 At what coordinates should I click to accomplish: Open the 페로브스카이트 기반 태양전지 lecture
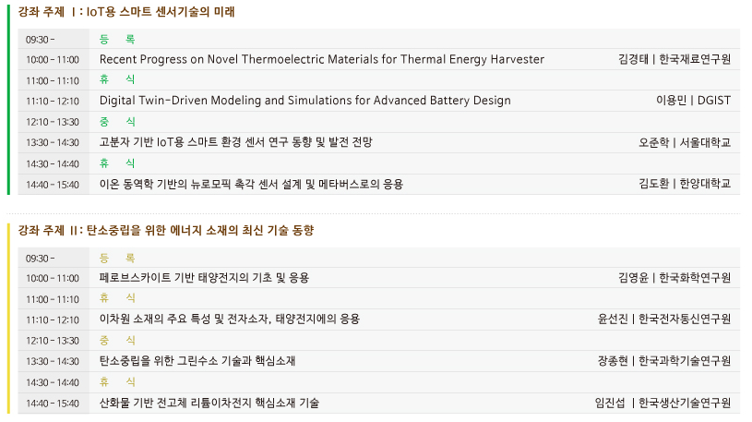(x=204, y=278)
